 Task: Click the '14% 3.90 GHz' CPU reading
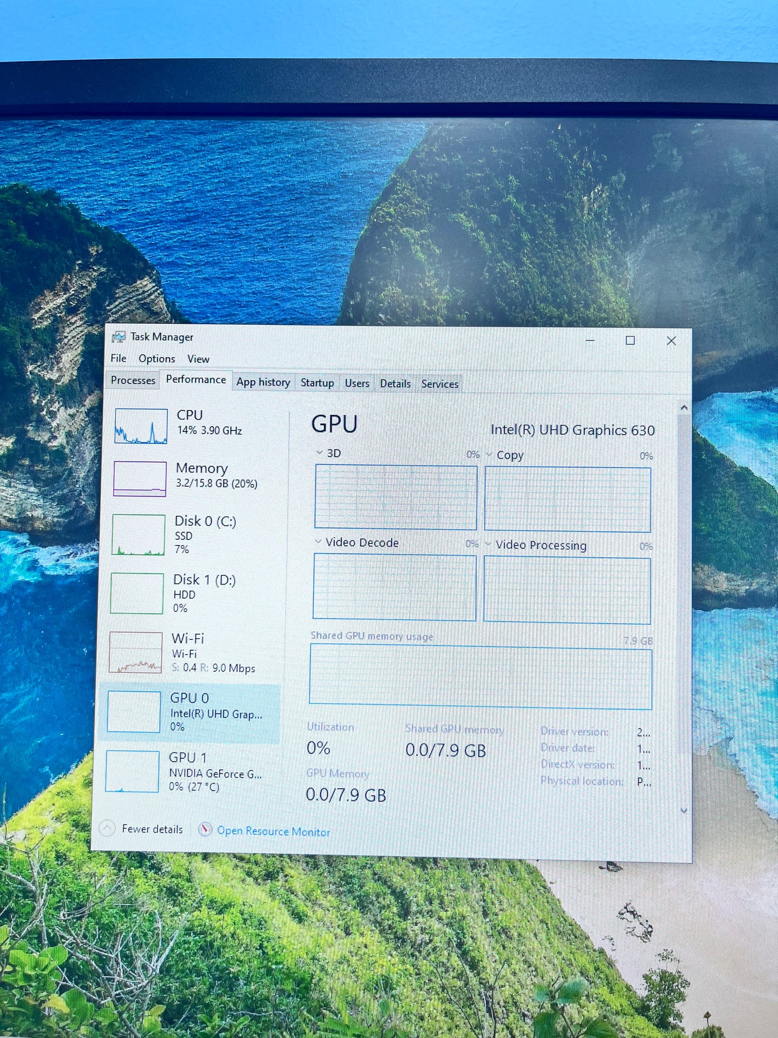(209, 430)
